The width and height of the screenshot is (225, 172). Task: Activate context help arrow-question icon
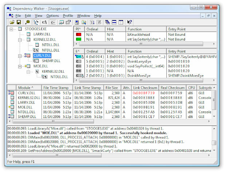pos(130,22)
